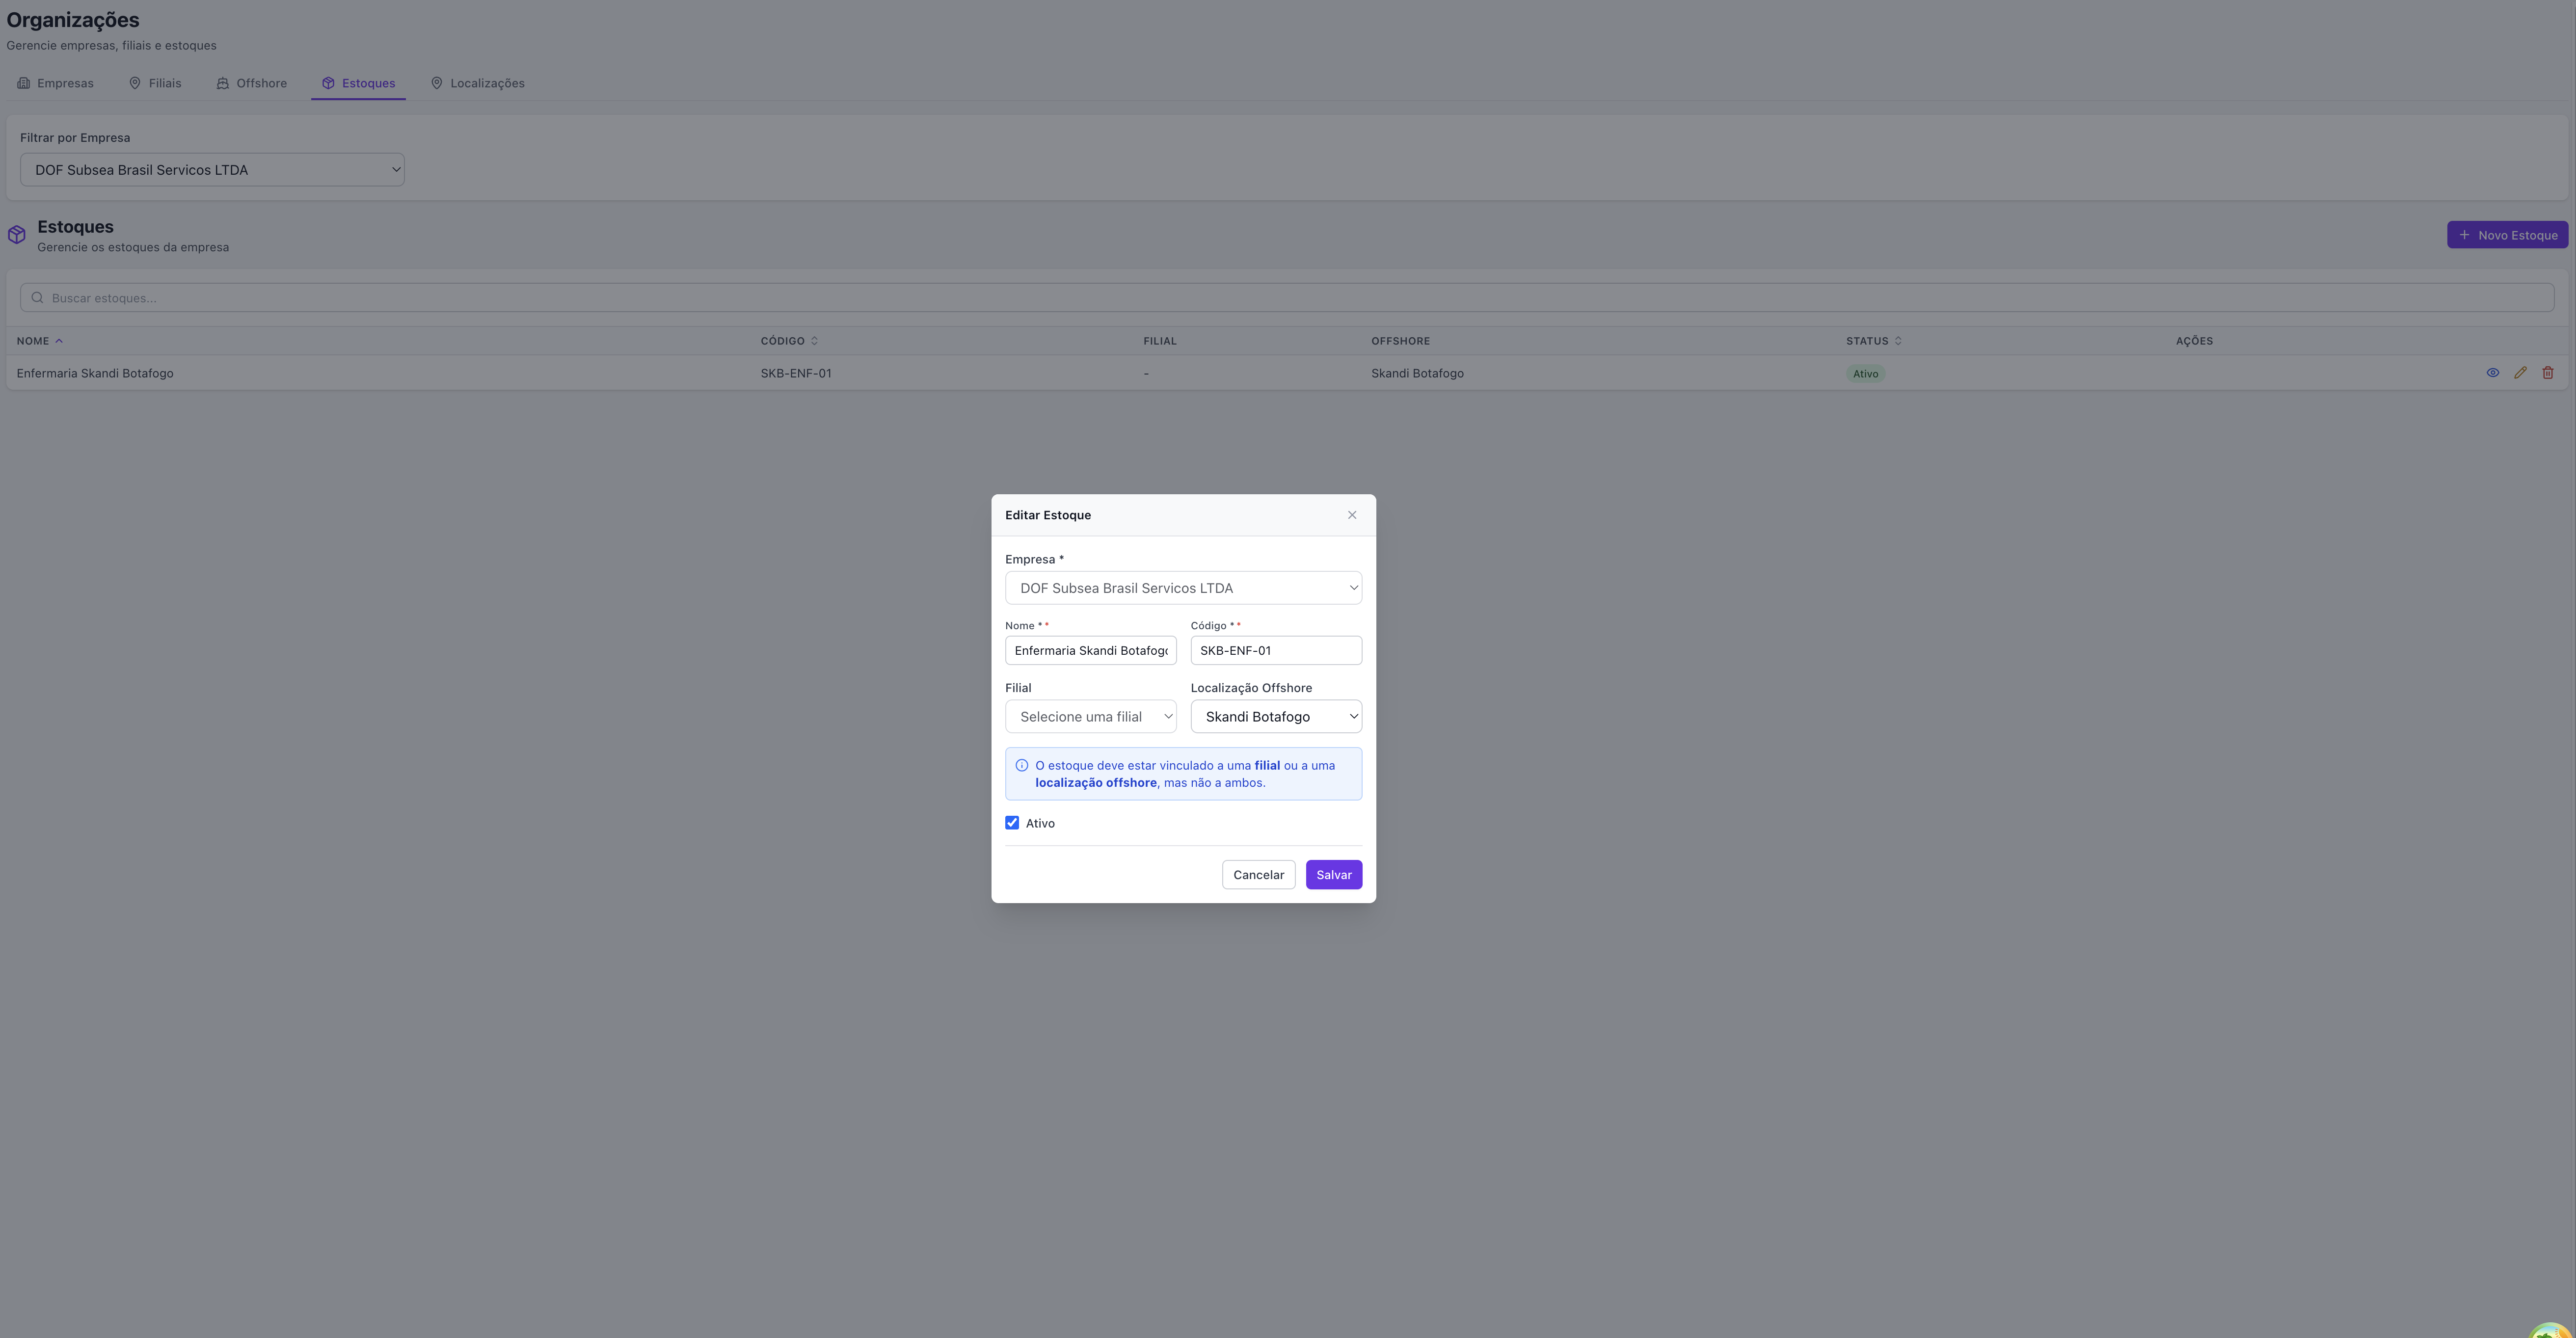Image resolution: width=2576 pixels, height=1338 pixels.
Task: Open the Filtrar por Empresa dropdown
Action: tap(212, 170)
